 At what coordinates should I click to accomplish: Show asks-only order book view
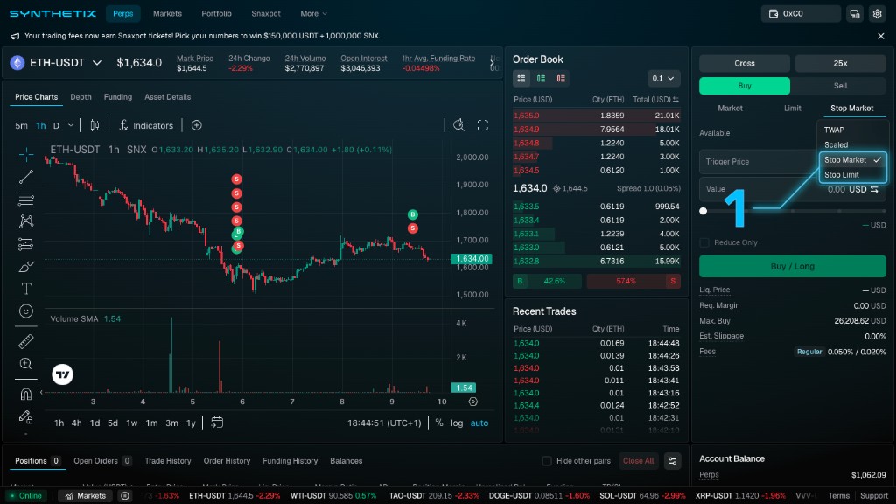(561, 78)
